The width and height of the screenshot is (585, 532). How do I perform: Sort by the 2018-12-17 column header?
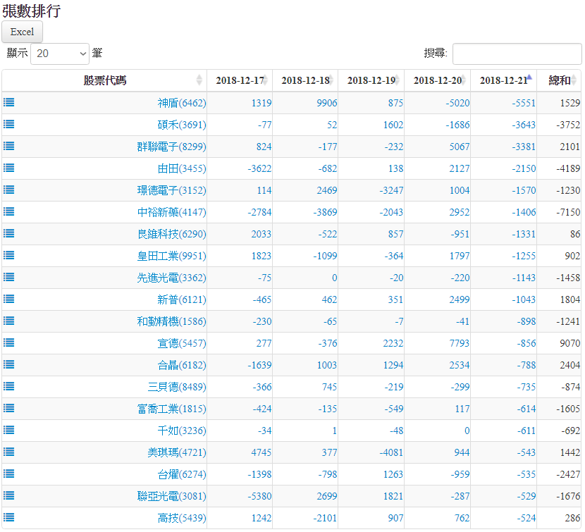(240, 80)
